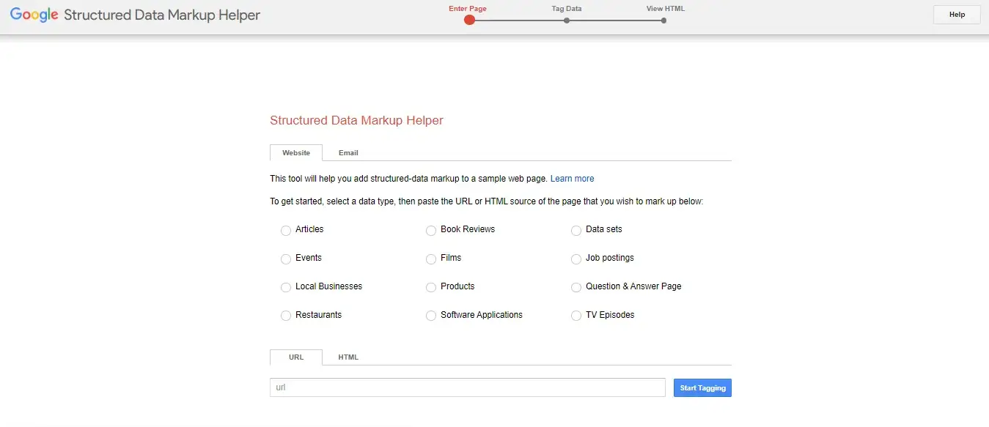This screenshot has width=989, height=427.
Task: Switch to the Website tab
Action: 296,152
